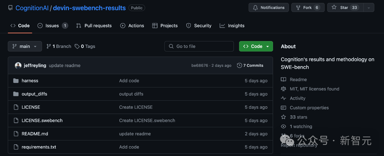
Task: Open the MIT licenses found link
Action: click(314, 89)
